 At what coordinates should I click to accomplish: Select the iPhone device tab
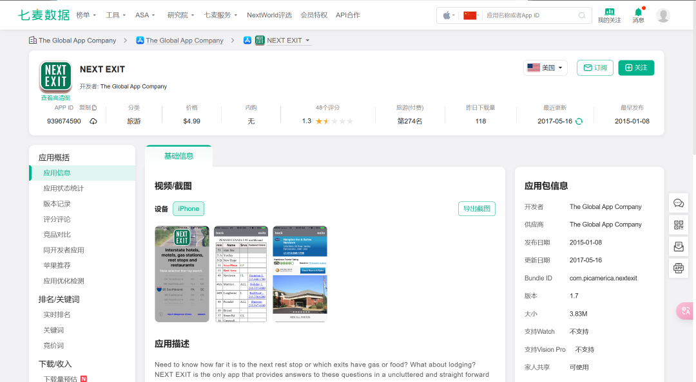pyautogui.click(x=189, y=209)
